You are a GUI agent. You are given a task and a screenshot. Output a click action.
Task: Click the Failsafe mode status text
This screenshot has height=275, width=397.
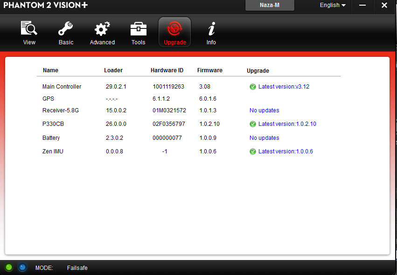coord(77,268)
